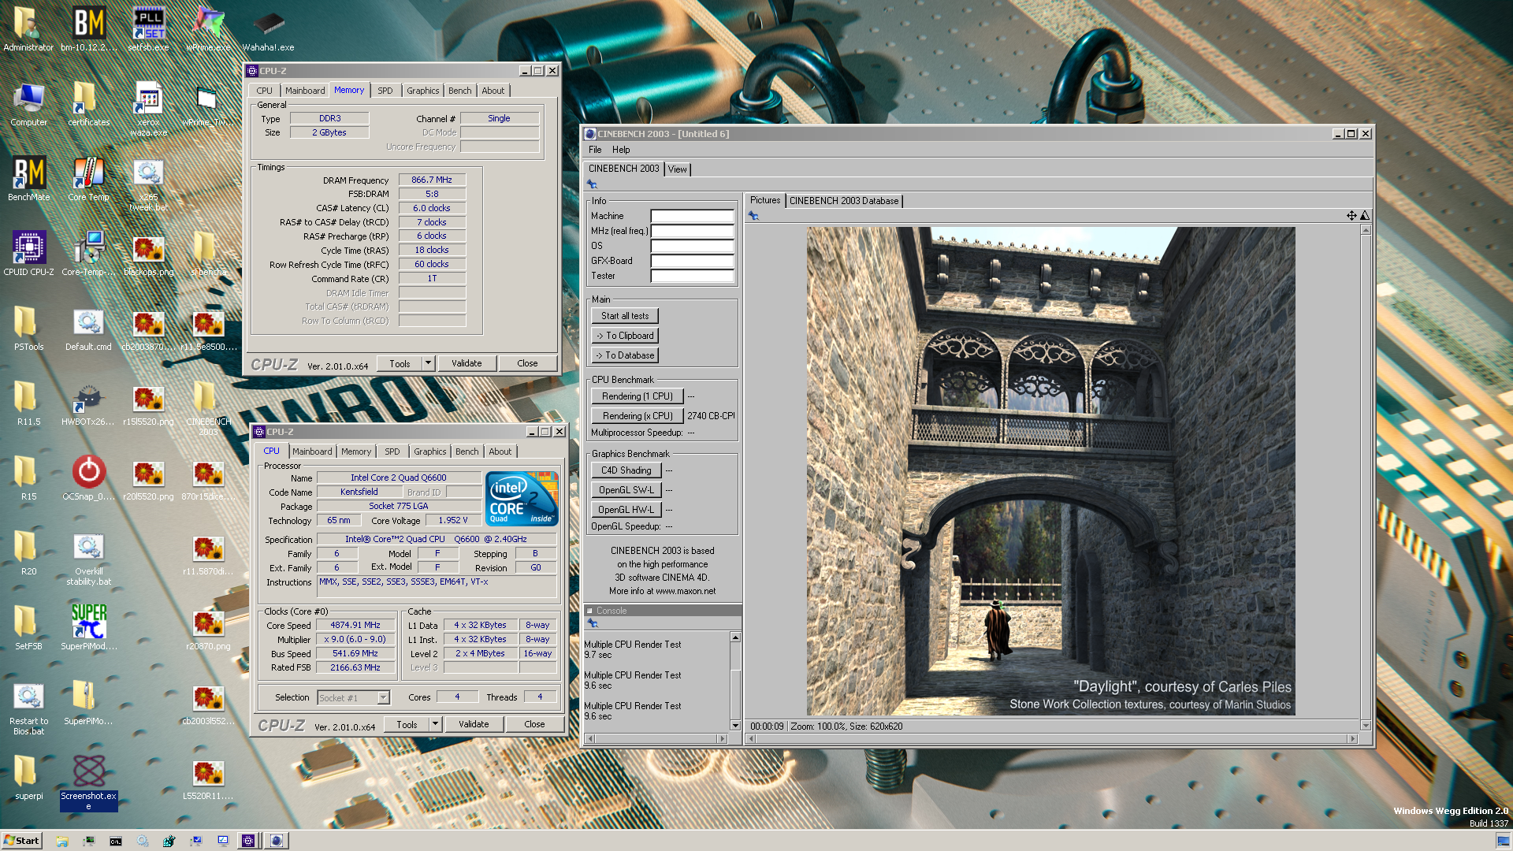Click Start all tests button
The width and height of the screenshot is (1513, 851).
(625, 316)
